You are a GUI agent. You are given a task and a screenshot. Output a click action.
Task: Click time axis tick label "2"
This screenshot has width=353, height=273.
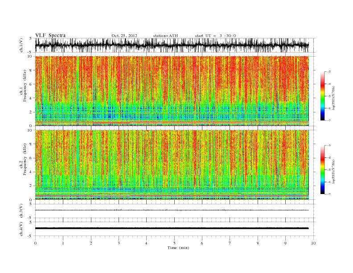(x=91, y=243)
